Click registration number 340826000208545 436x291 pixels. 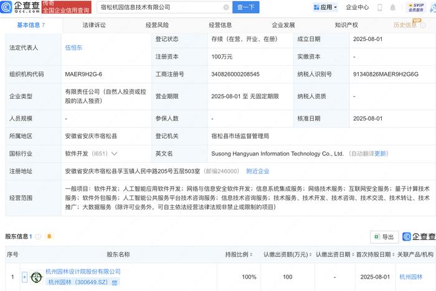pyautogui.click(x=235, y=75)
